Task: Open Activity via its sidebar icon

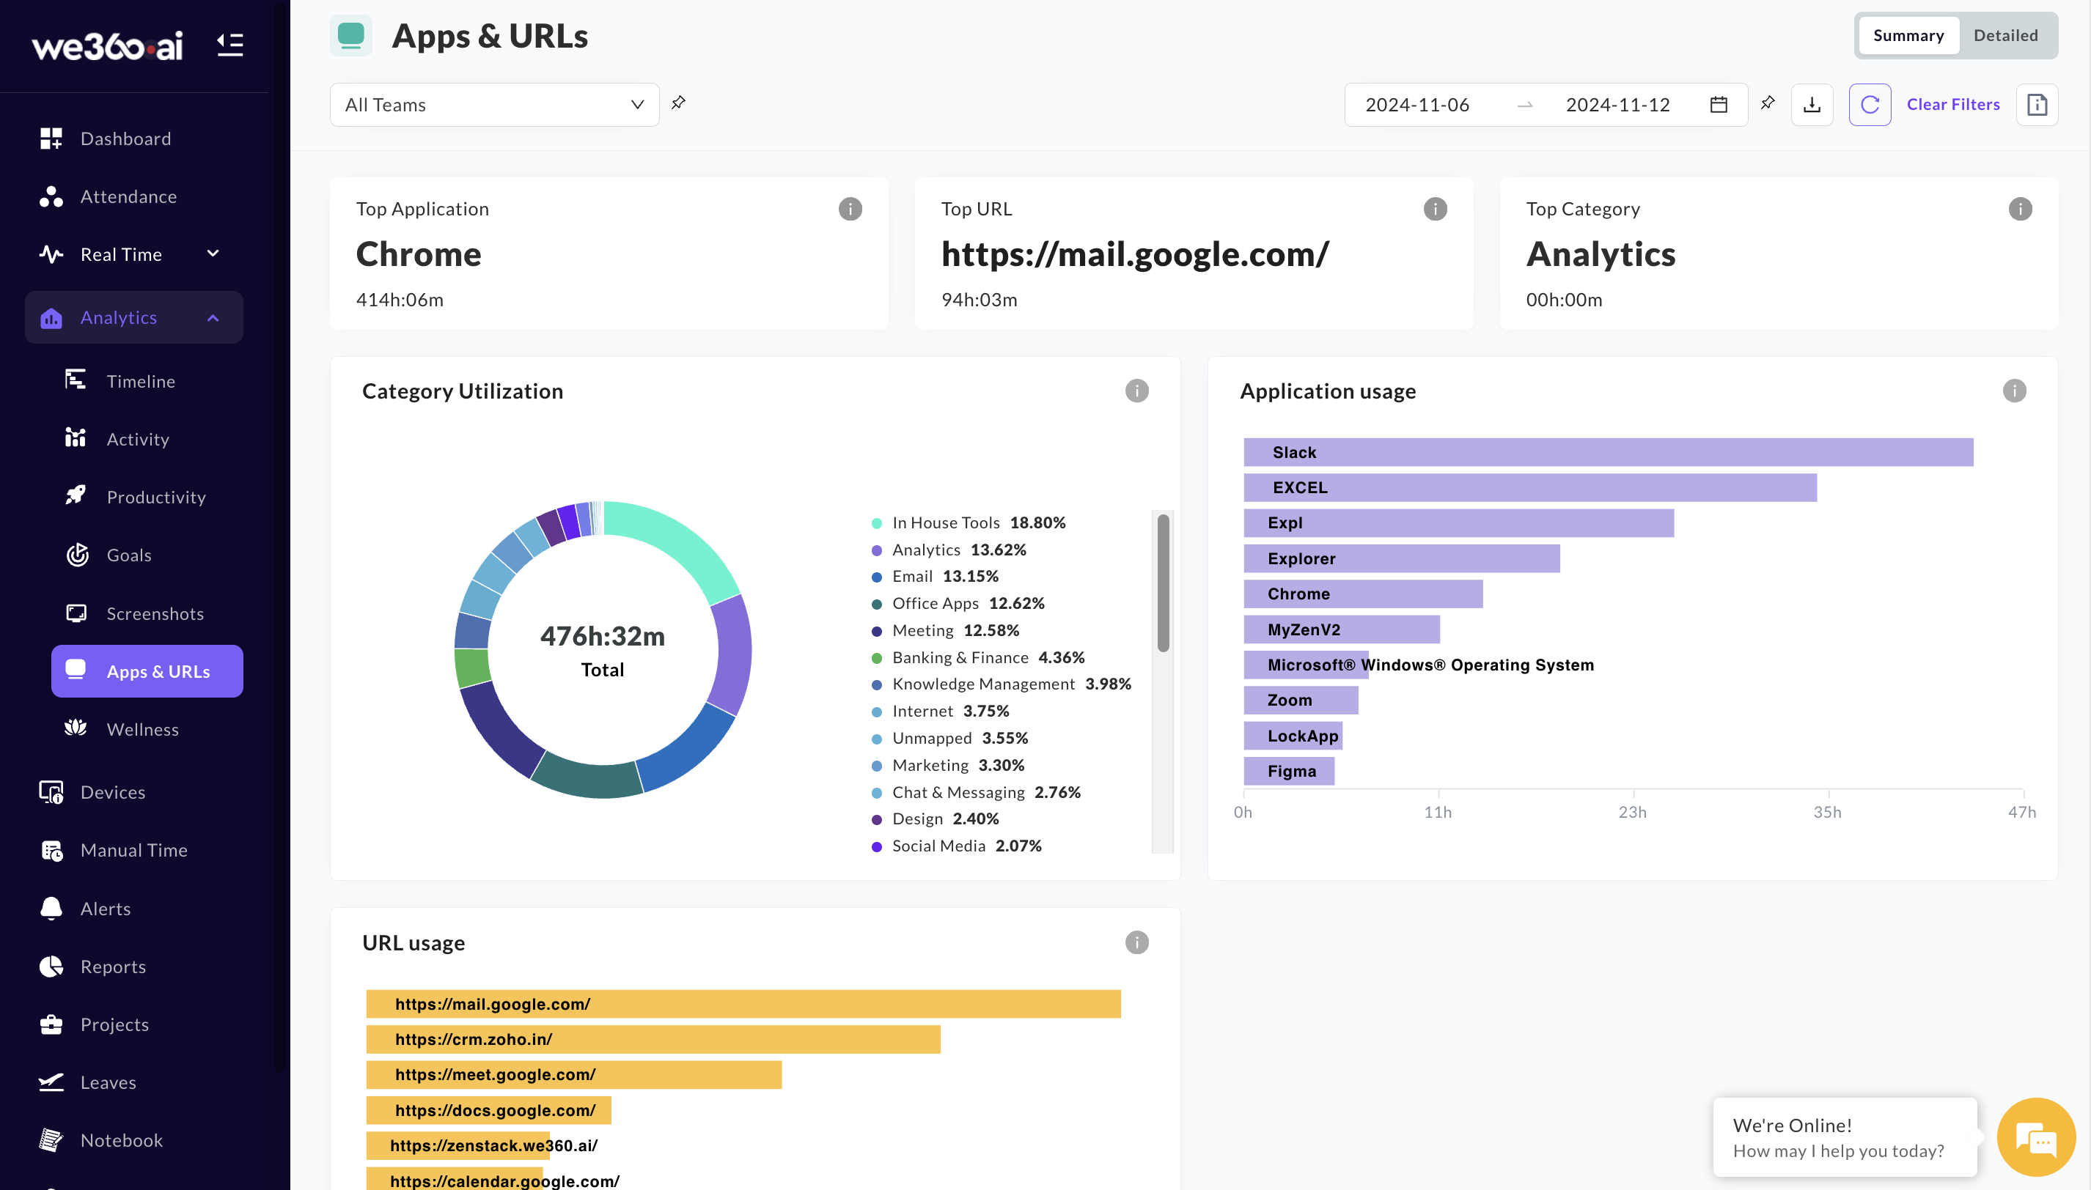Action: pyautogui.click(x=76, y=438)
